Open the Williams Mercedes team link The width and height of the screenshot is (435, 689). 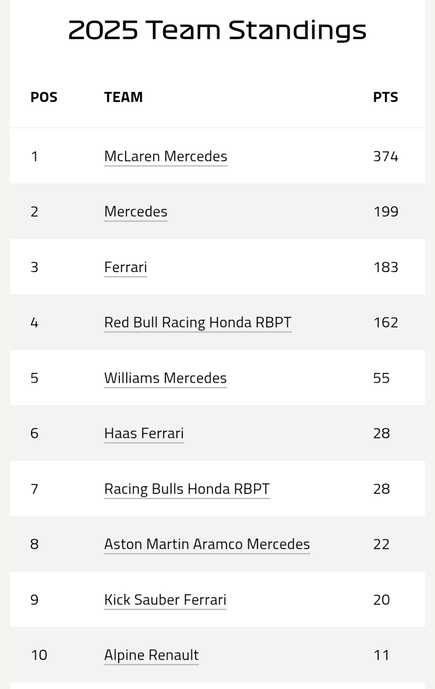click(x=166, y=378)
